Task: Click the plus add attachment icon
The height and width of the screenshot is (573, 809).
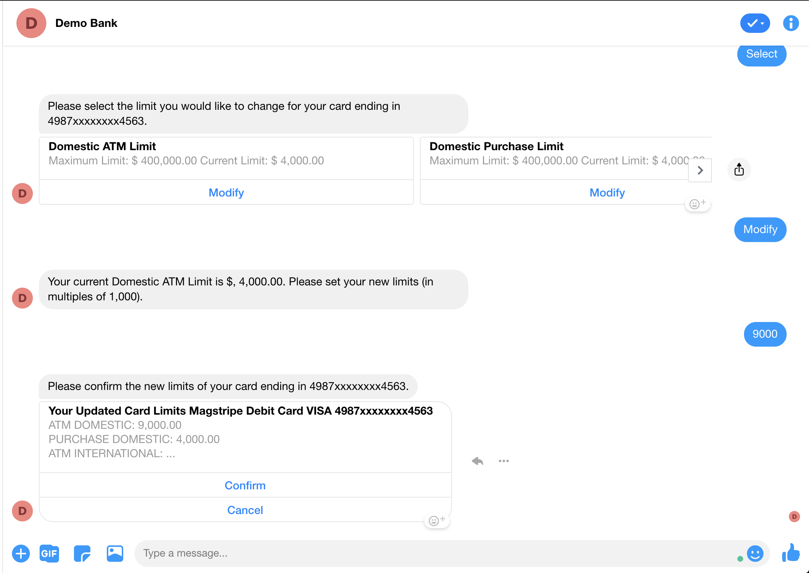Action: pyautogui.click(x=21, y=552)
